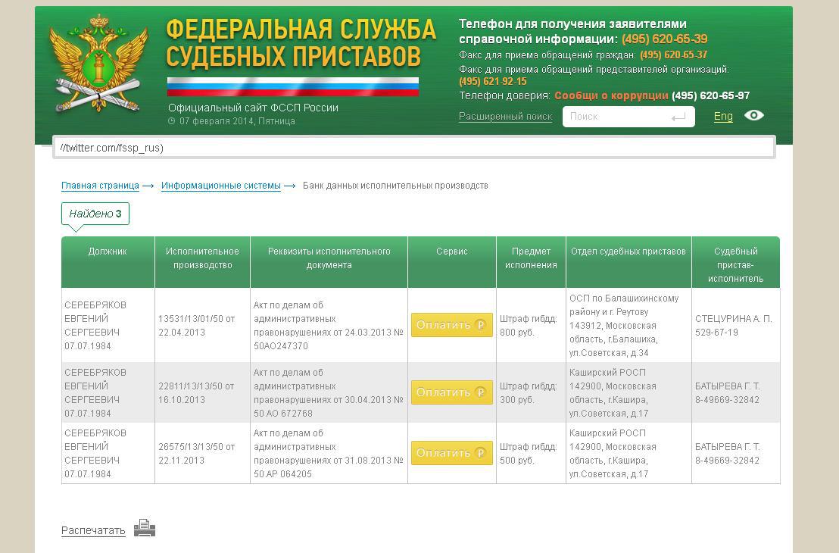Click the Russian tricolor flag banner
839x553 pixels.
click(293, 86)
